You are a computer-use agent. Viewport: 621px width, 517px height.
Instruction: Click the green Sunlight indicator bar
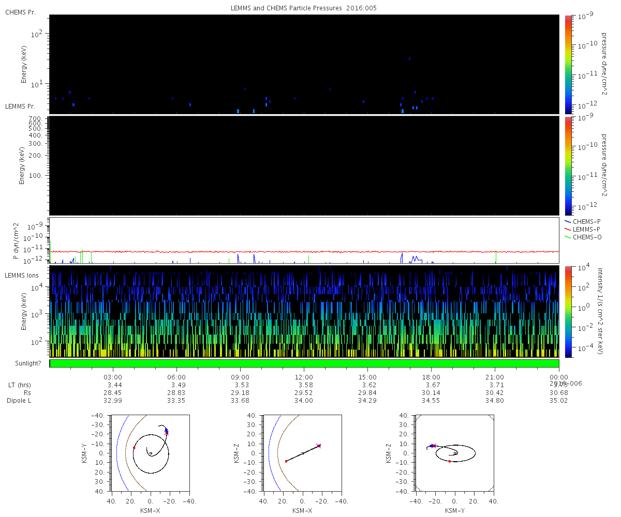pos(304,363)
